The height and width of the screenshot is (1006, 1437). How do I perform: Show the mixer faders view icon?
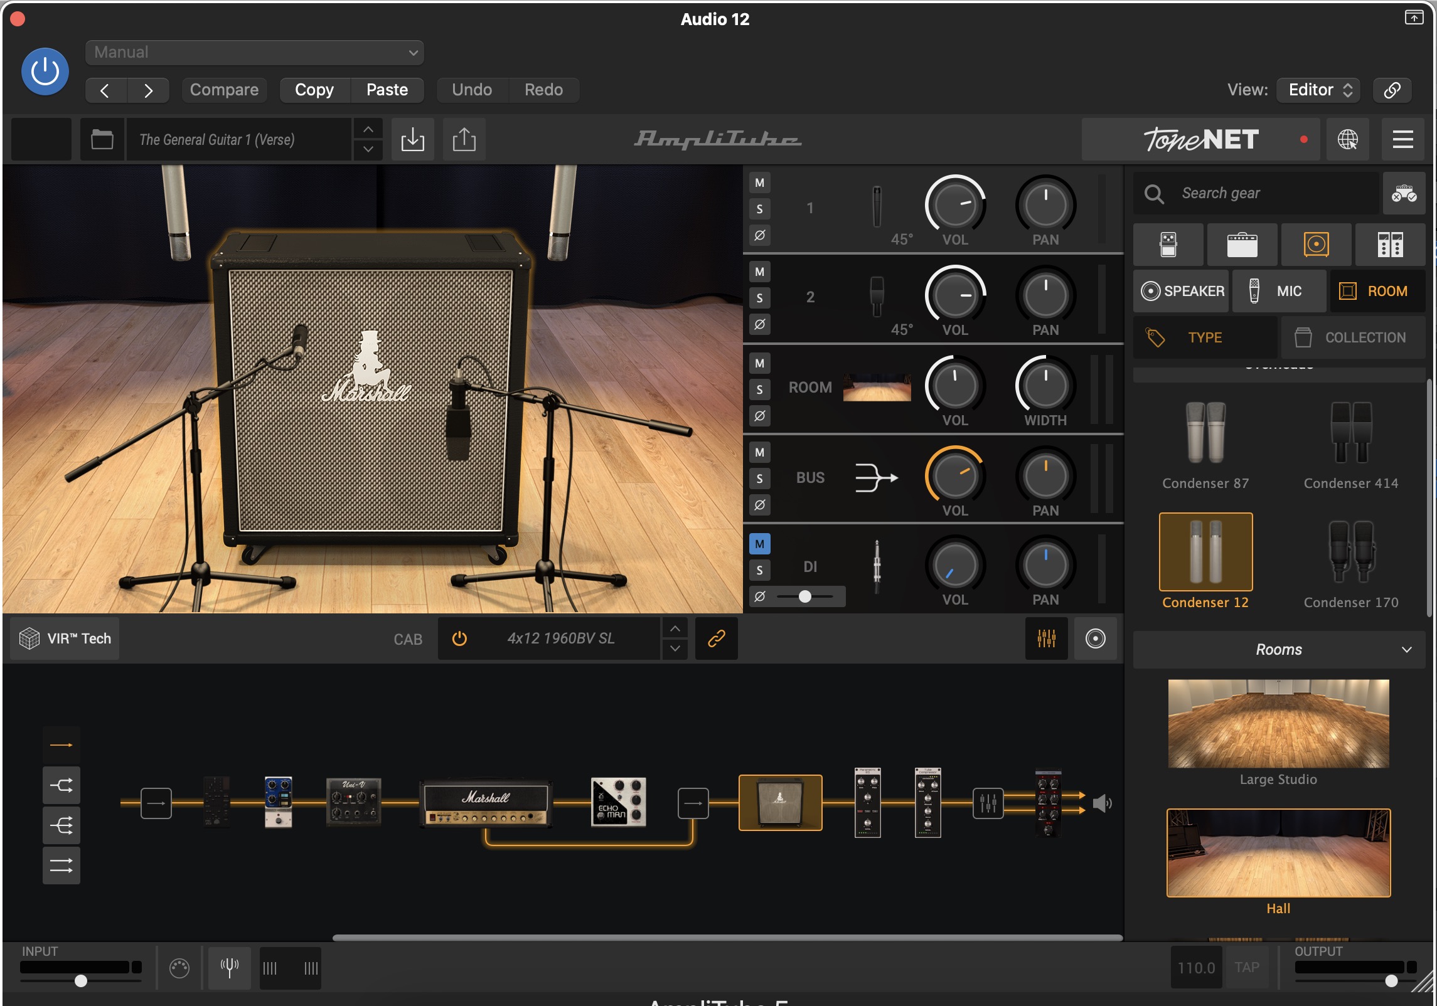pos(1046,638)
